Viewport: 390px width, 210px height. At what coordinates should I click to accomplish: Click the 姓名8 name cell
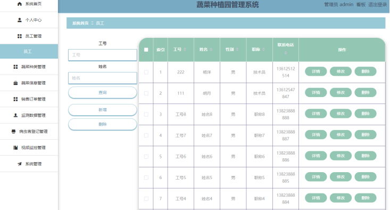[x=207, y=115]
